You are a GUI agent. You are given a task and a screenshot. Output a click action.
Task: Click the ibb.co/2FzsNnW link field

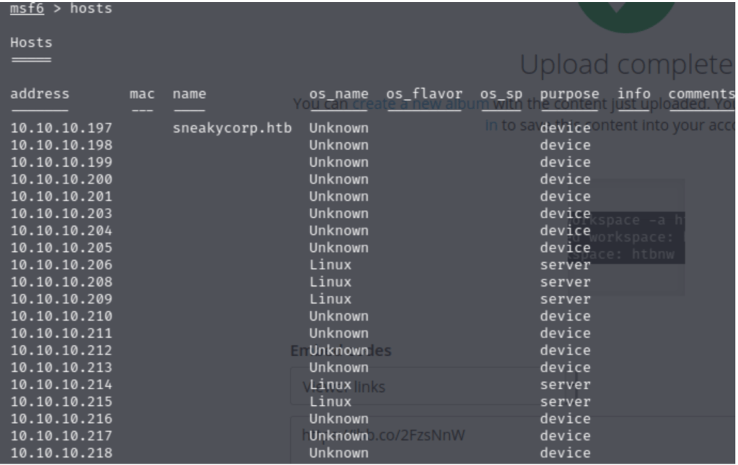(x=505, y=435)
